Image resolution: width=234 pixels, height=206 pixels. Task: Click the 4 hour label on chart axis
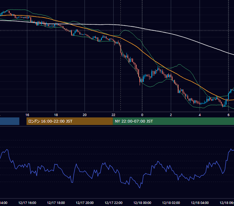coord(200,115)
